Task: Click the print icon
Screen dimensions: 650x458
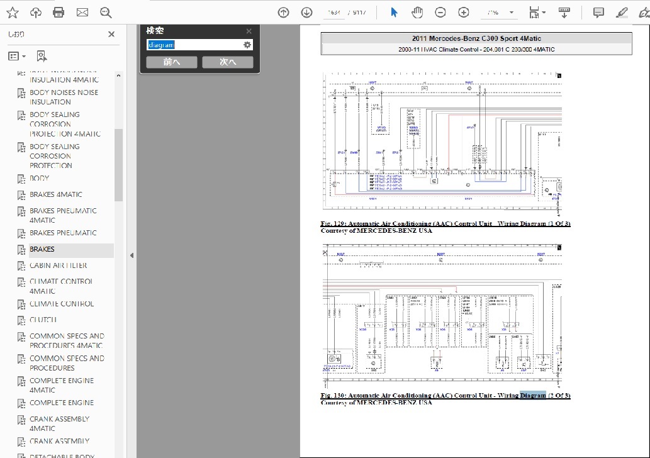Action: coord(59,13)
